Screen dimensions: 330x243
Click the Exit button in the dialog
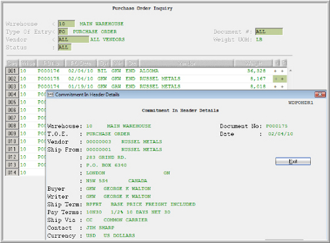pyautogui.click(x=293, y=161)
